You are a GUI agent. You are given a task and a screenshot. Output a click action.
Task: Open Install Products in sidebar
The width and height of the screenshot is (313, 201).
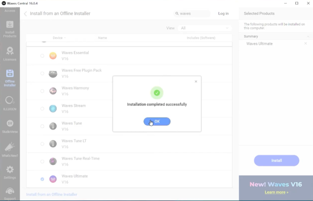pos(10,29)
